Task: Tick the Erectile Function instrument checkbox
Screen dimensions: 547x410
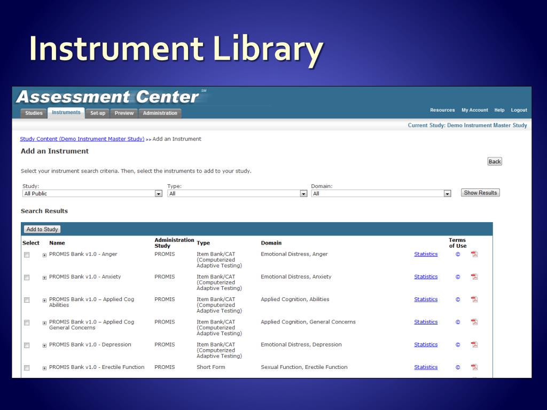Action: click(x=27, y=368)
